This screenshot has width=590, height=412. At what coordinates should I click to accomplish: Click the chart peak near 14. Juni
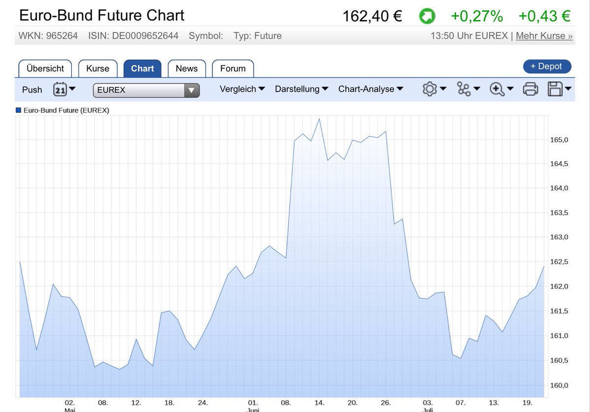coord(319,118)
